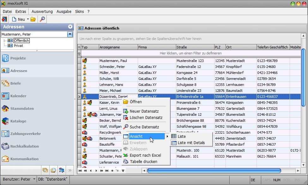The width and height of the screenshot is (308, 185).
Task: Choose Tabelle drucken in the context menu
Action: [146, 161]
